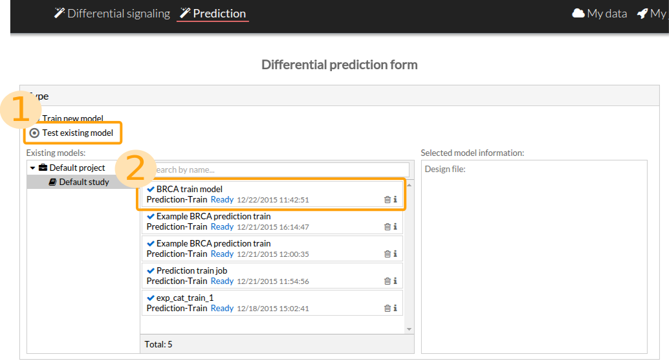
Task: Switch to the Prediction tab
Action: point(213,14)
